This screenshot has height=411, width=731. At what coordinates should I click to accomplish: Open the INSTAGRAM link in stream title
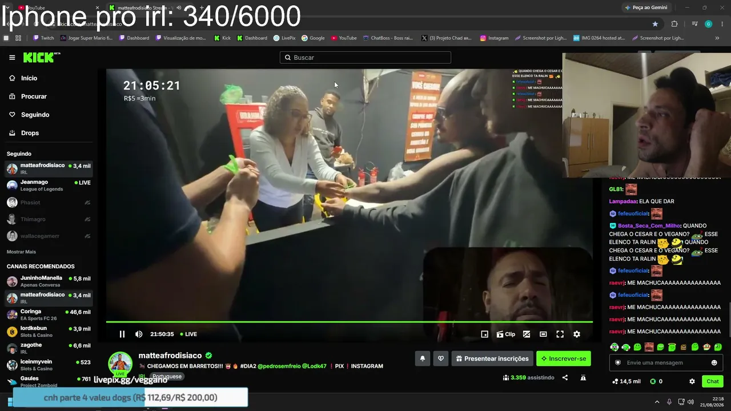pyautogui.click(x=367, y=366)
